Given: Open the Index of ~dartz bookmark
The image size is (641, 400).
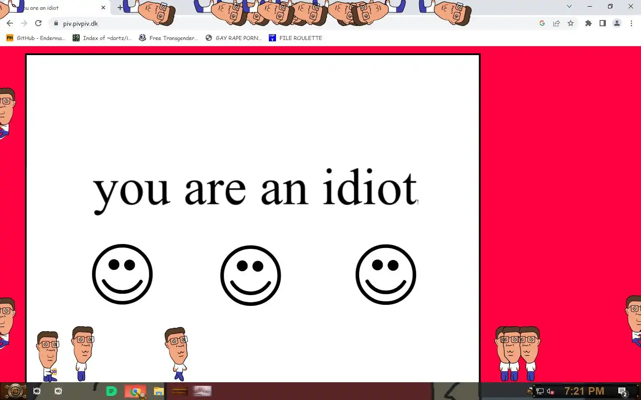Looking at the screenshot, I should tap(102, 38).
